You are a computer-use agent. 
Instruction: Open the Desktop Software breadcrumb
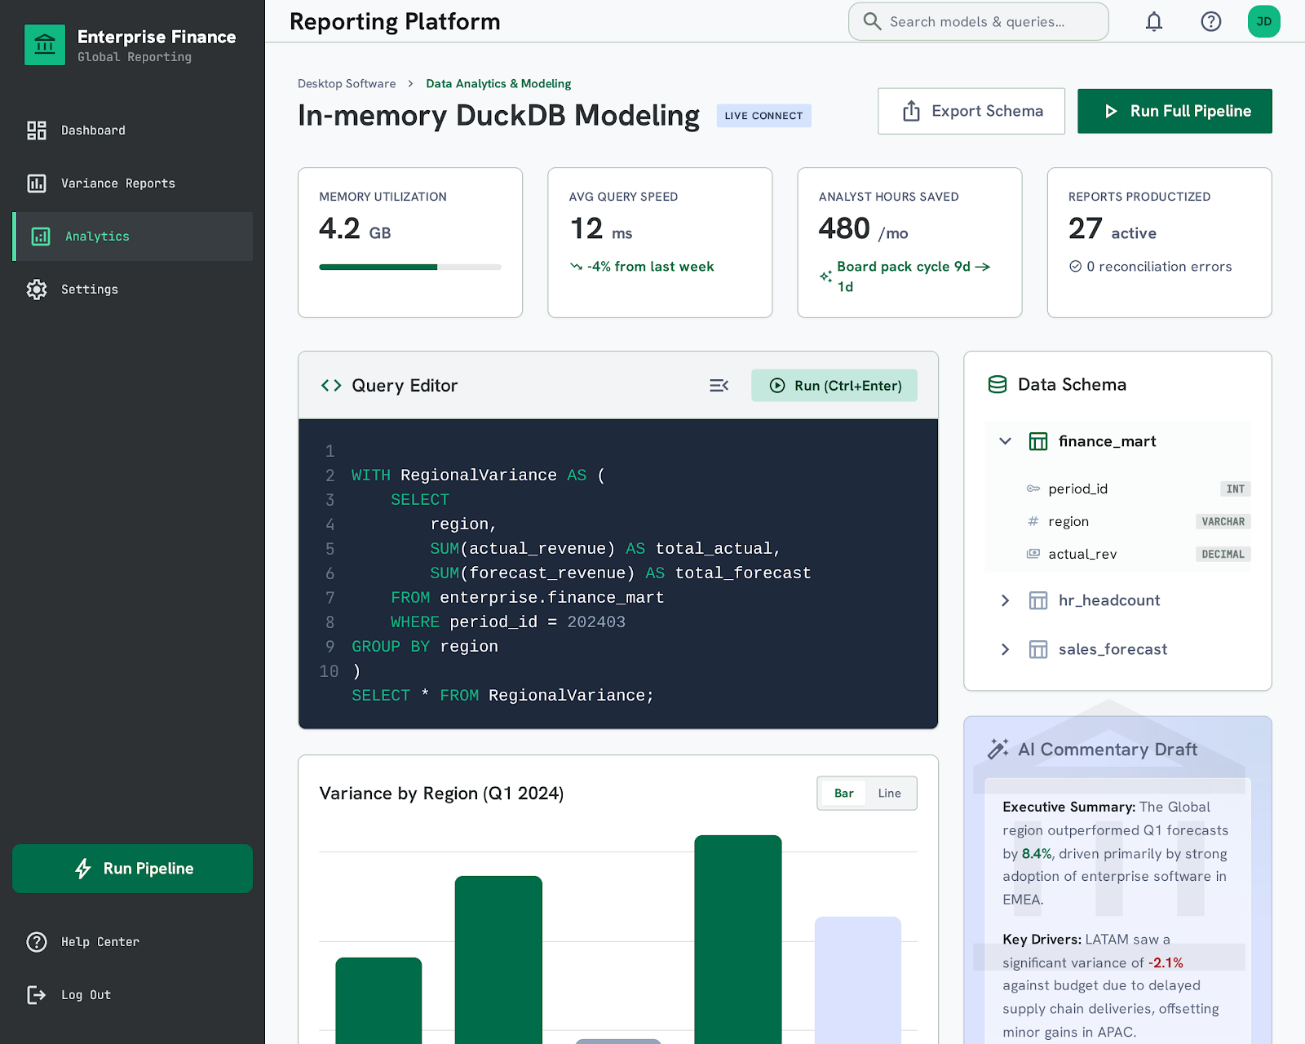click(x=347, y=83)
